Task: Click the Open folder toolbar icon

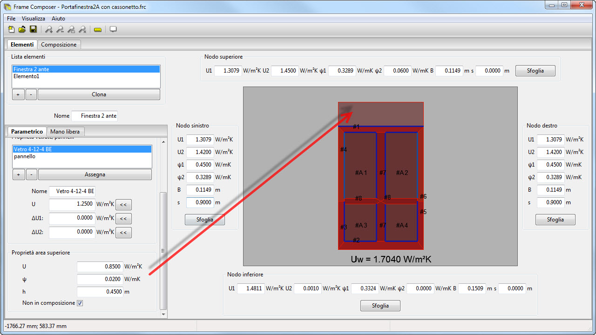Action: coord(22,29)
